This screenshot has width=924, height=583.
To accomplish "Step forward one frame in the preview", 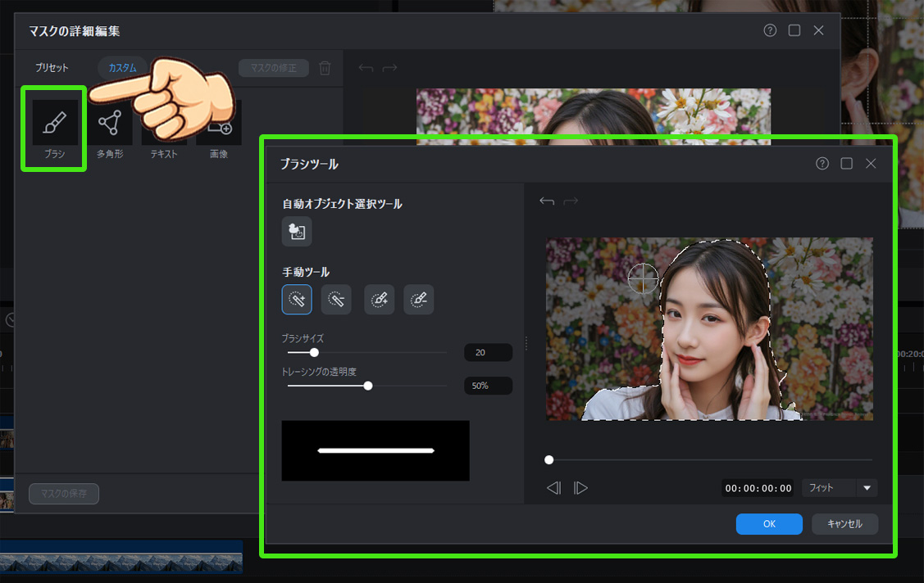I will coord(581,487).
